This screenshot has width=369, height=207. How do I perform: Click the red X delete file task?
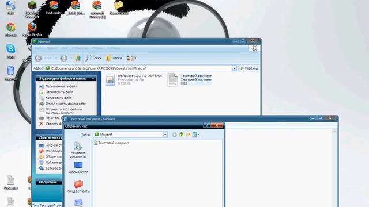click(42, 124)
